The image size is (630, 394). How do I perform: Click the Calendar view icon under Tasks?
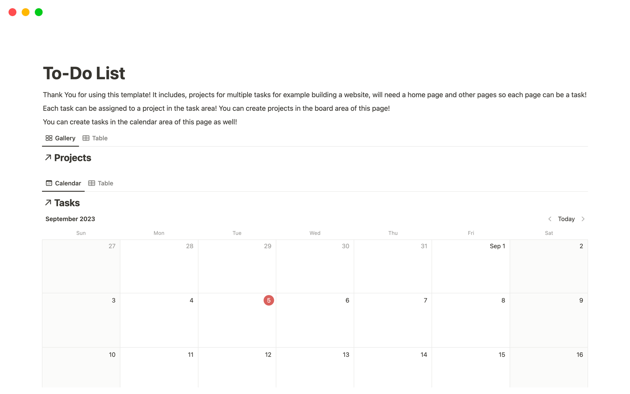(x=48, y=184)
